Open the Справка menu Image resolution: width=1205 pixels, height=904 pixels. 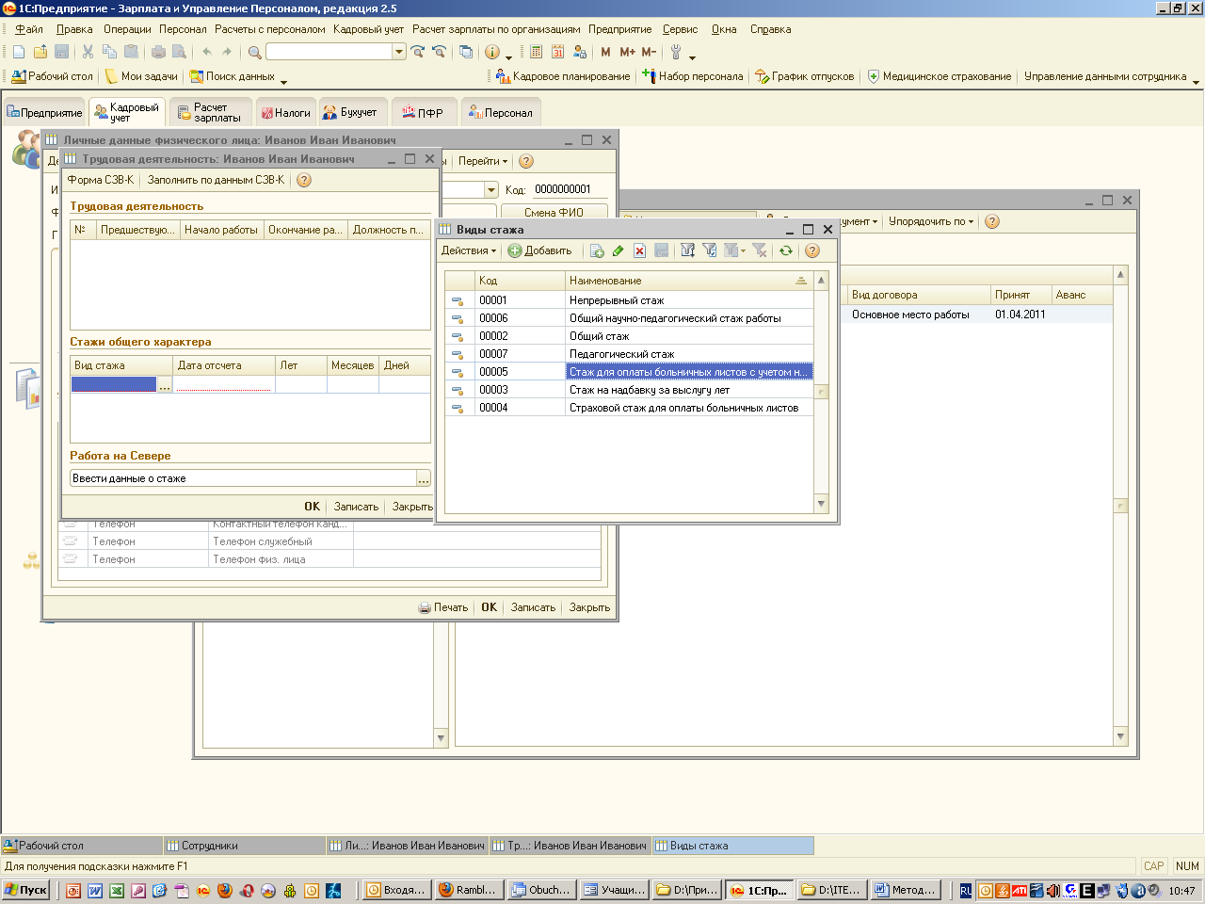pyautogui.click(x=770, y=29)
